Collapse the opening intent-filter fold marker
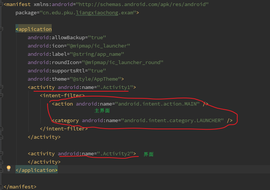 point(1,95)
